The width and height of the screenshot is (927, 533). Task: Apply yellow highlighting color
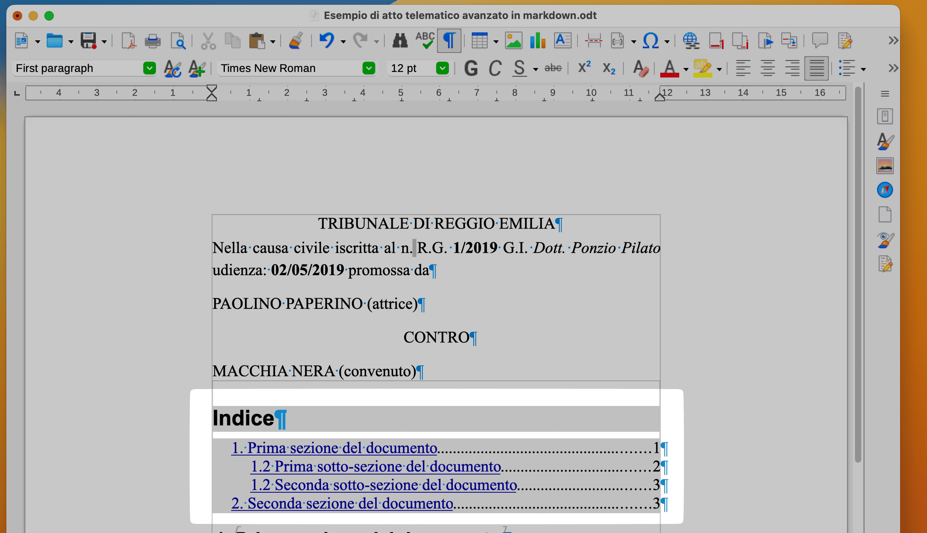coord(703,68)
